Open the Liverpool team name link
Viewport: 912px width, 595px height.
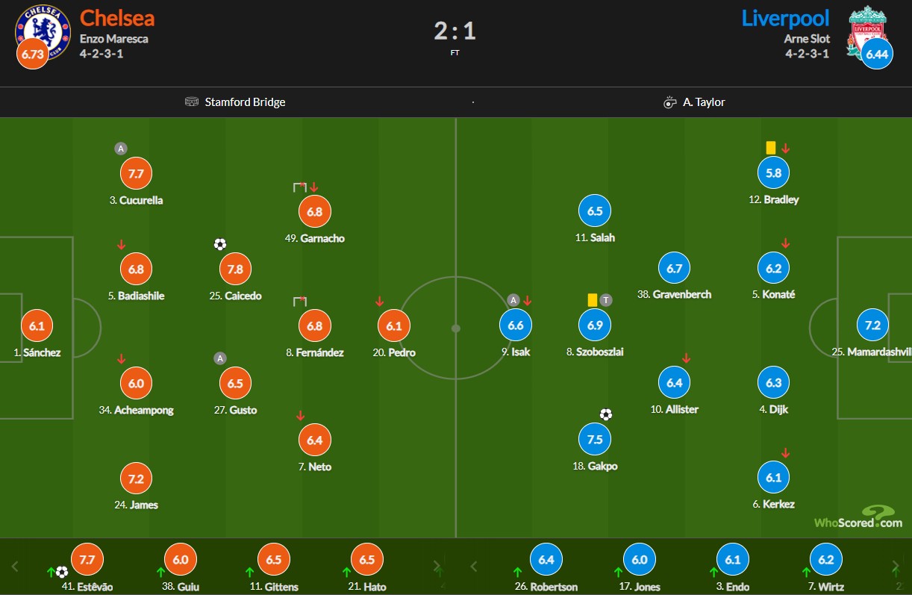(784, 17)
